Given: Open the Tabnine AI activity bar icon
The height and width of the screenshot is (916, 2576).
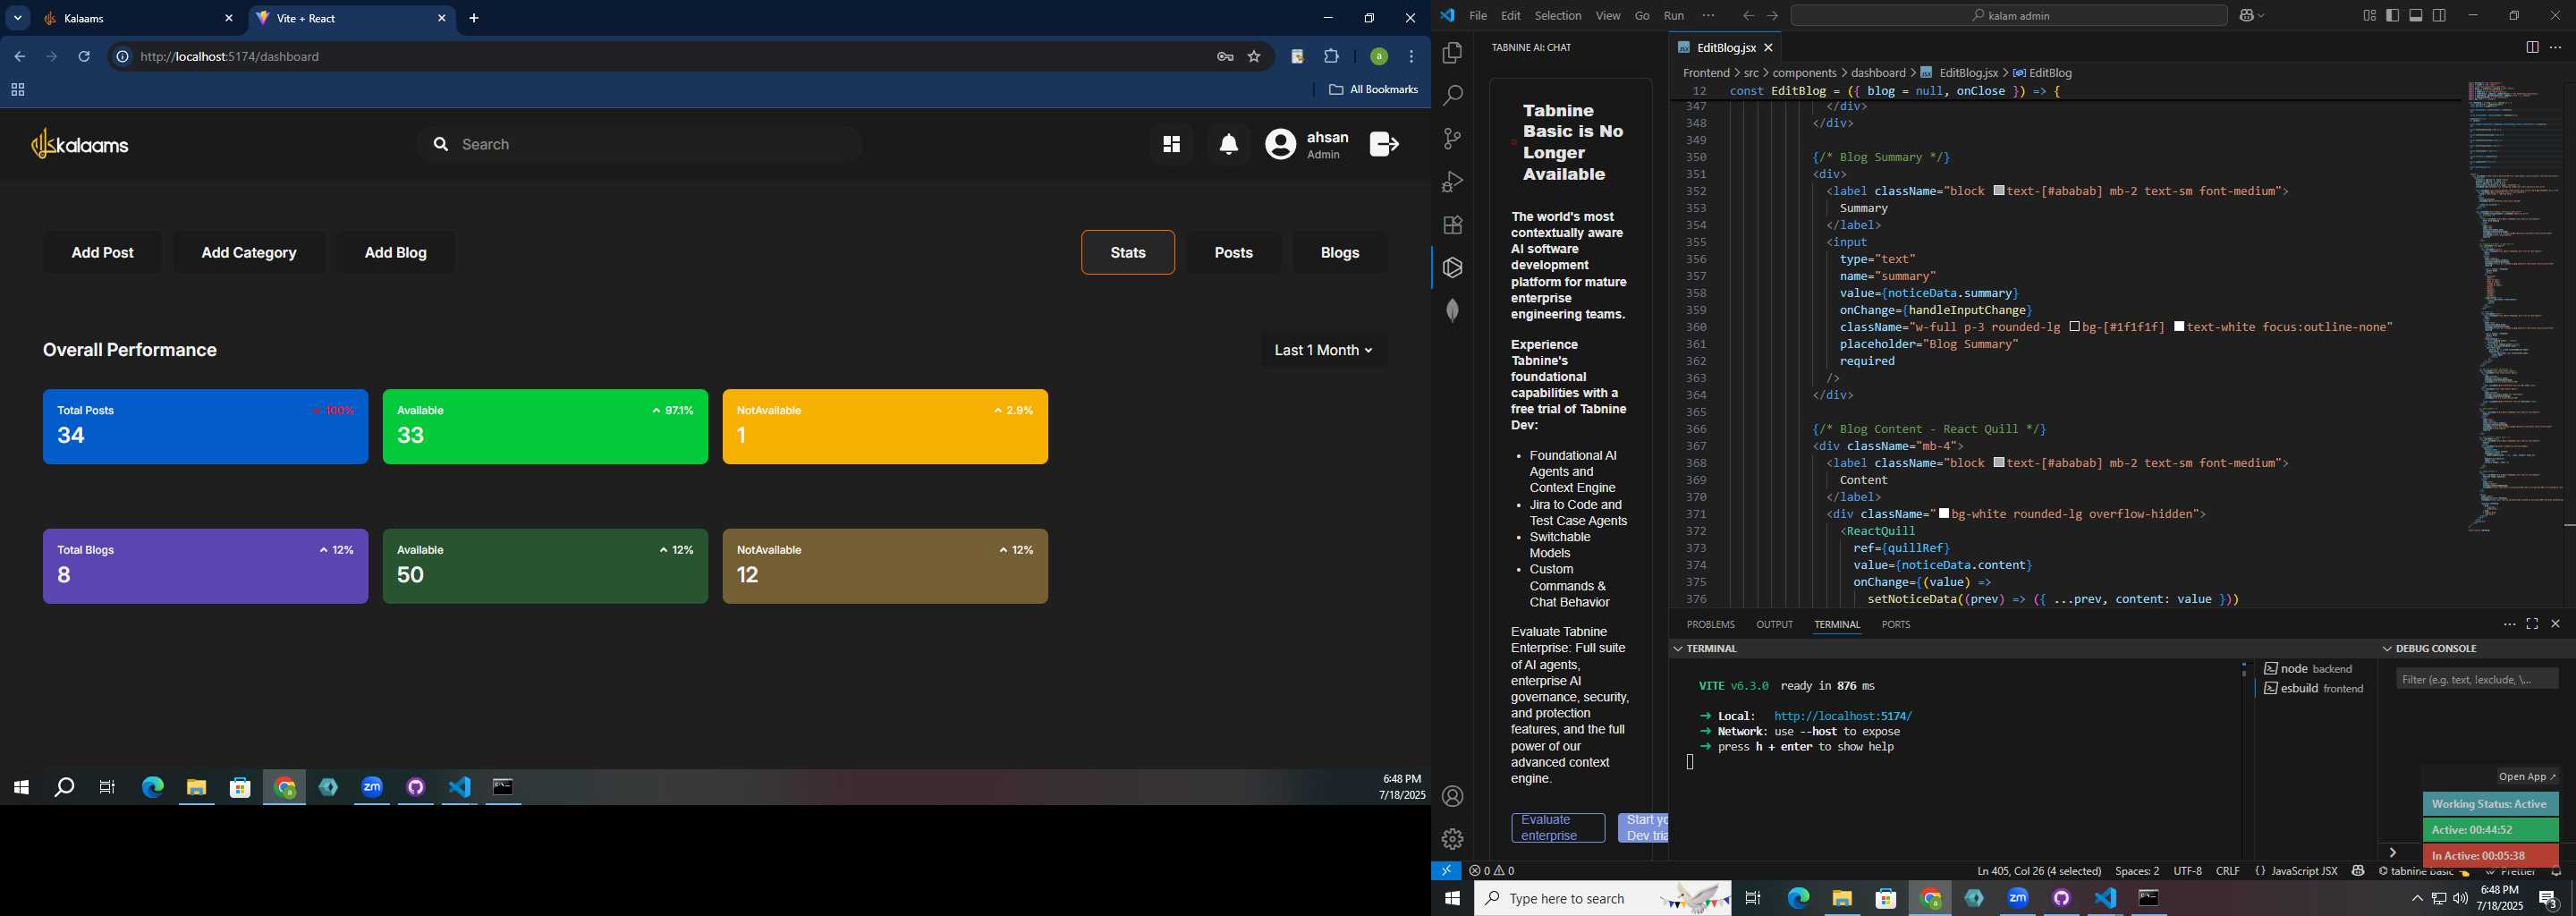Looking at the screenshot, I should click(1452, 268).
